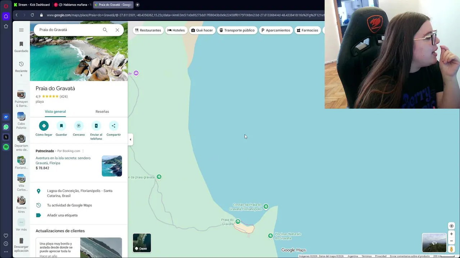Click the Enviar al teléfono icon
The height and width of the screenshot is (258, 460).
coord(96,126)
